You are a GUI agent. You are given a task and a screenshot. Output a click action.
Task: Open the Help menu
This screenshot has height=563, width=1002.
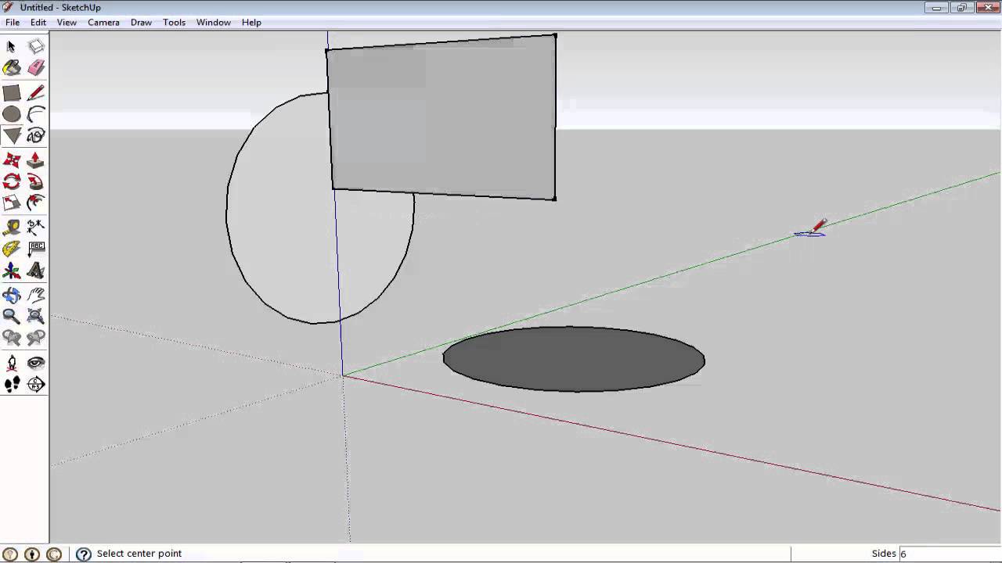[x=251, y=22]
